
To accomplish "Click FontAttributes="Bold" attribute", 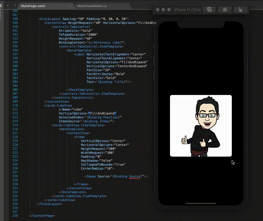I will click(106, 74).
